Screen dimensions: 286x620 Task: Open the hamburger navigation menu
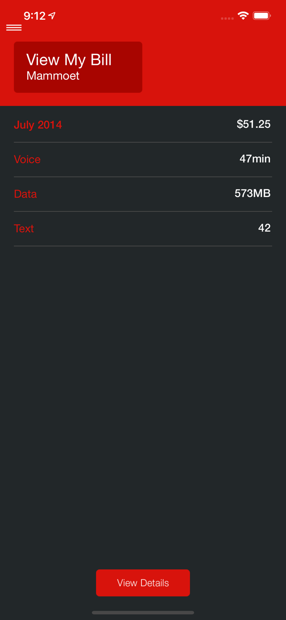point(14,27)
